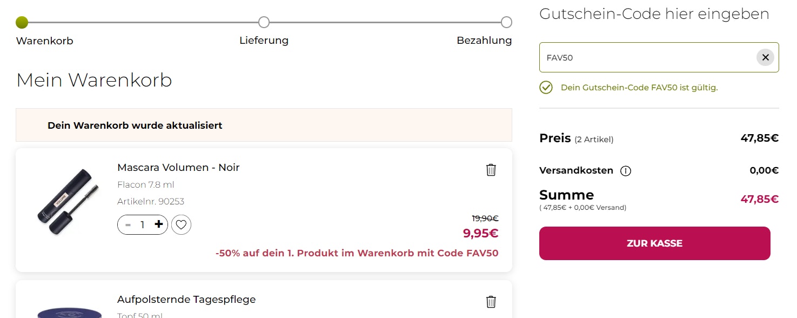This screenshot has width=797, height=318.
Task: Increase Mascara quantity with plus button
Action: (x=158, y=224)
